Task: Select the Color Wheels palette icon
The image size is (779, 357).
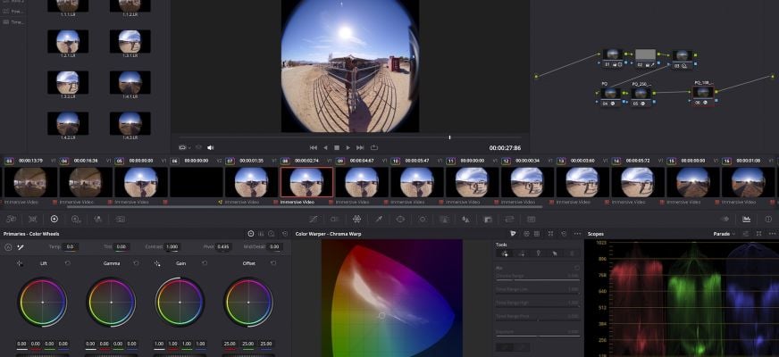Action: click(54, 219)
